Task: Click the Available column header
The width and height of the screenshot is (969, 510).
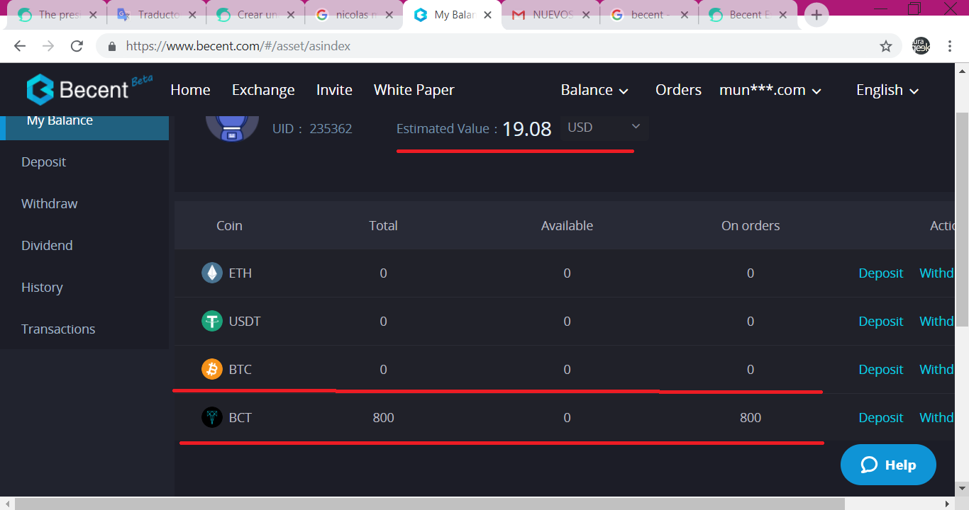Action: coord(567,226)
